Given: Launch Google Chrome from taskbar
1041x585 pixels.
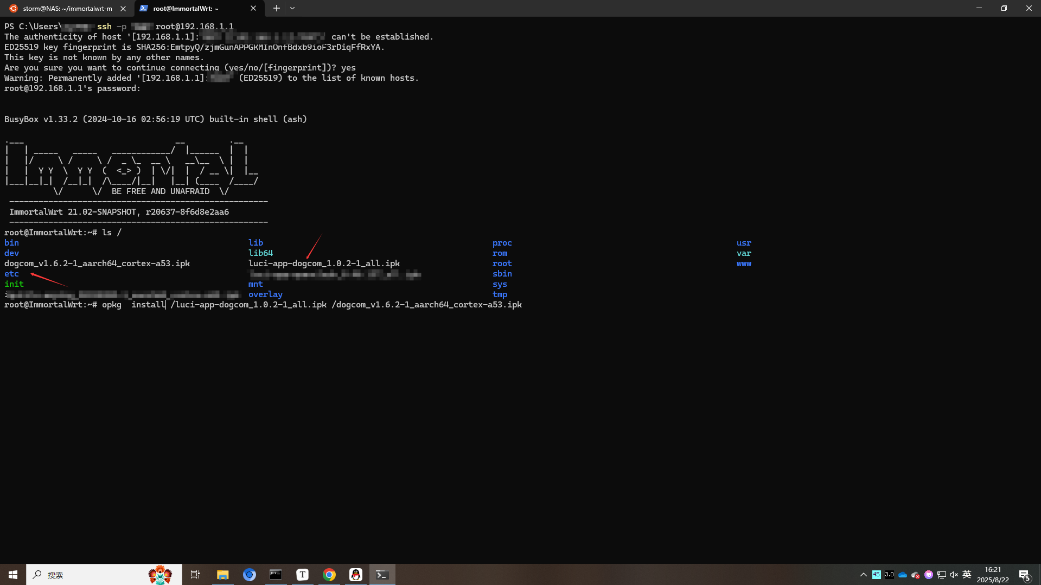Looking at the screenshot, I should [x=329, y=574].
